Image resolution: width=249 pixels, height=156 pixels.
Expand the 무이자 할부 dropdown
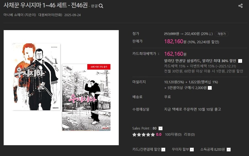(x=192, y=149)
